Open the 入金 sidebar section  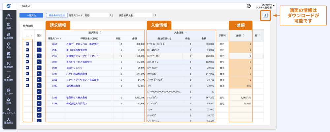(x=9, y=45)
